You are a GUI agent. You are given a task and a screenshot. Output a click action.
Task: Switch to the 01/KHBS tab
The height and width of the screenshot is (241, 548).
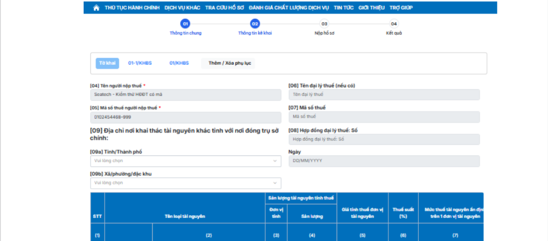click(x=179, y=63)
